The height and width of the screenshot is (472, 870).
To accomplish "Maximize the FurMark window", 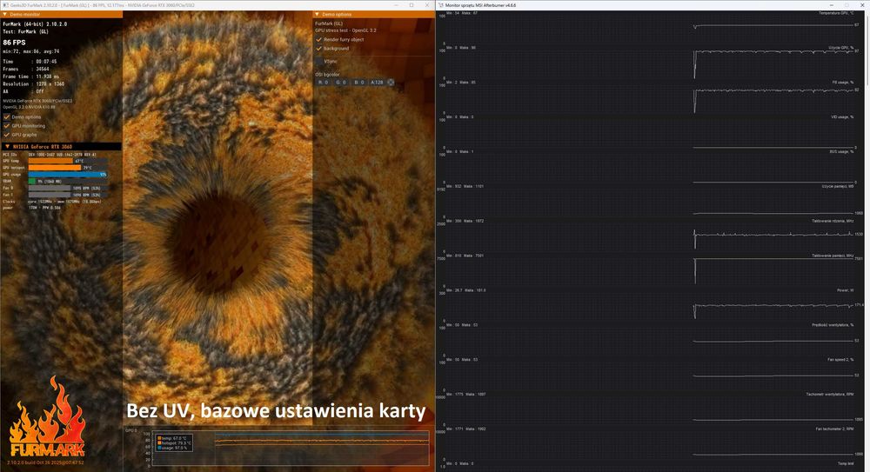I will click(x=412, y=5).
